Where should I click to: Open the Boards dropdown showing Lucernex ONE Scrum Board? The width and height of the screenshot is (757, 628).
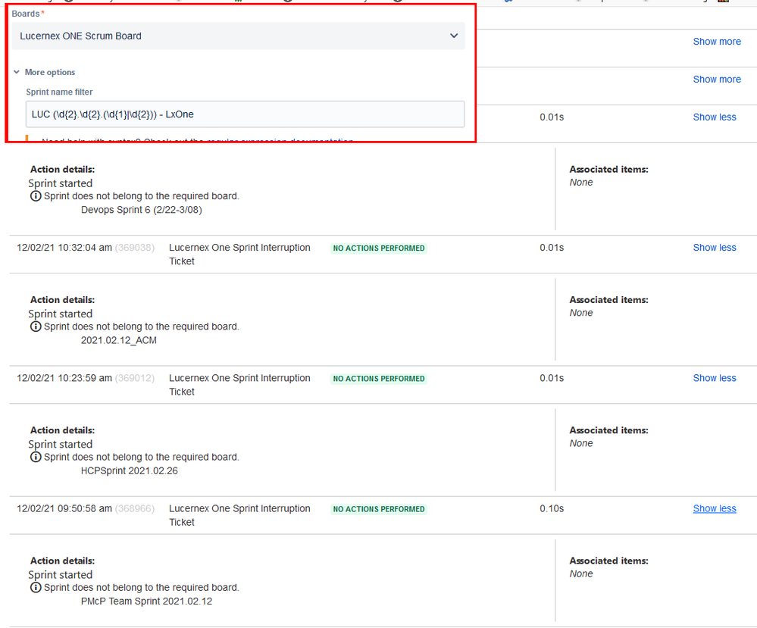[239, 36]
